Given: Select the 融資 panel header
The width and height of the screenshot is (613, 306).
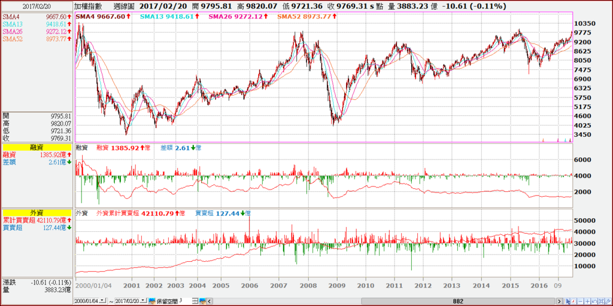Looking at the screenshot, I should click(x=37, y=148).
